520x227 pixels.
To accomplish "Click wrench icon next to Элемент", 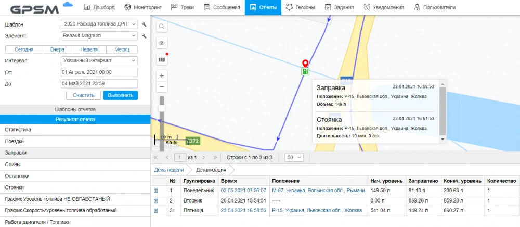I will coord(144,36).
